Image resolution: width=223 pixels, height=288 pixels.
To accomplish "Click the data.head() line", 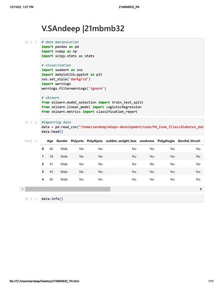I will [52, 132].
